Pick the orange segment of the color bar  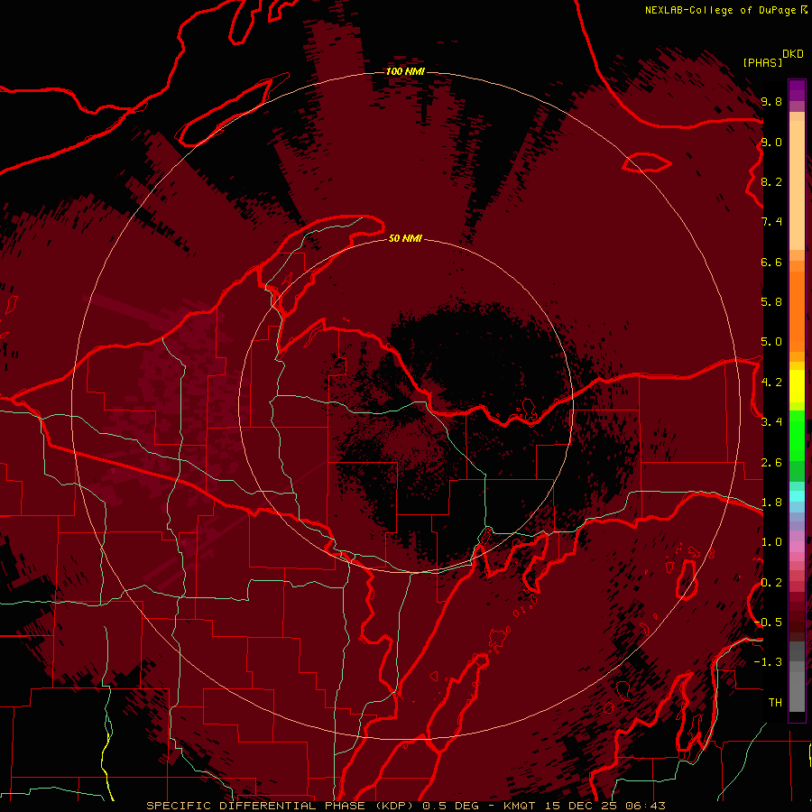797,311
